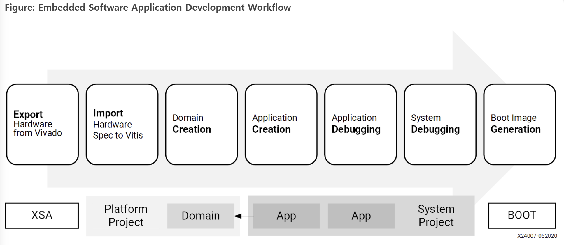Click the Export Hardware from Vivado box
Viewport: 564px width, 245px height.
[43, 125]
